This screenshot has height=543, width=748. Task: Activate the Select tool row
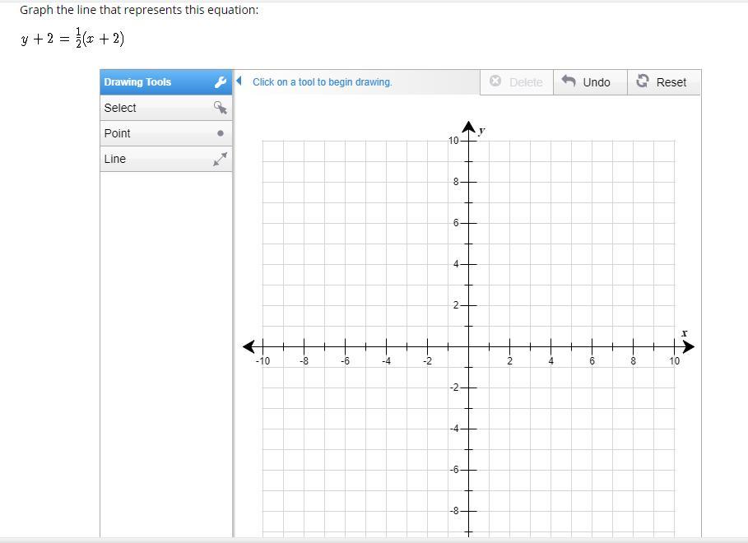[x=166, y=108]
